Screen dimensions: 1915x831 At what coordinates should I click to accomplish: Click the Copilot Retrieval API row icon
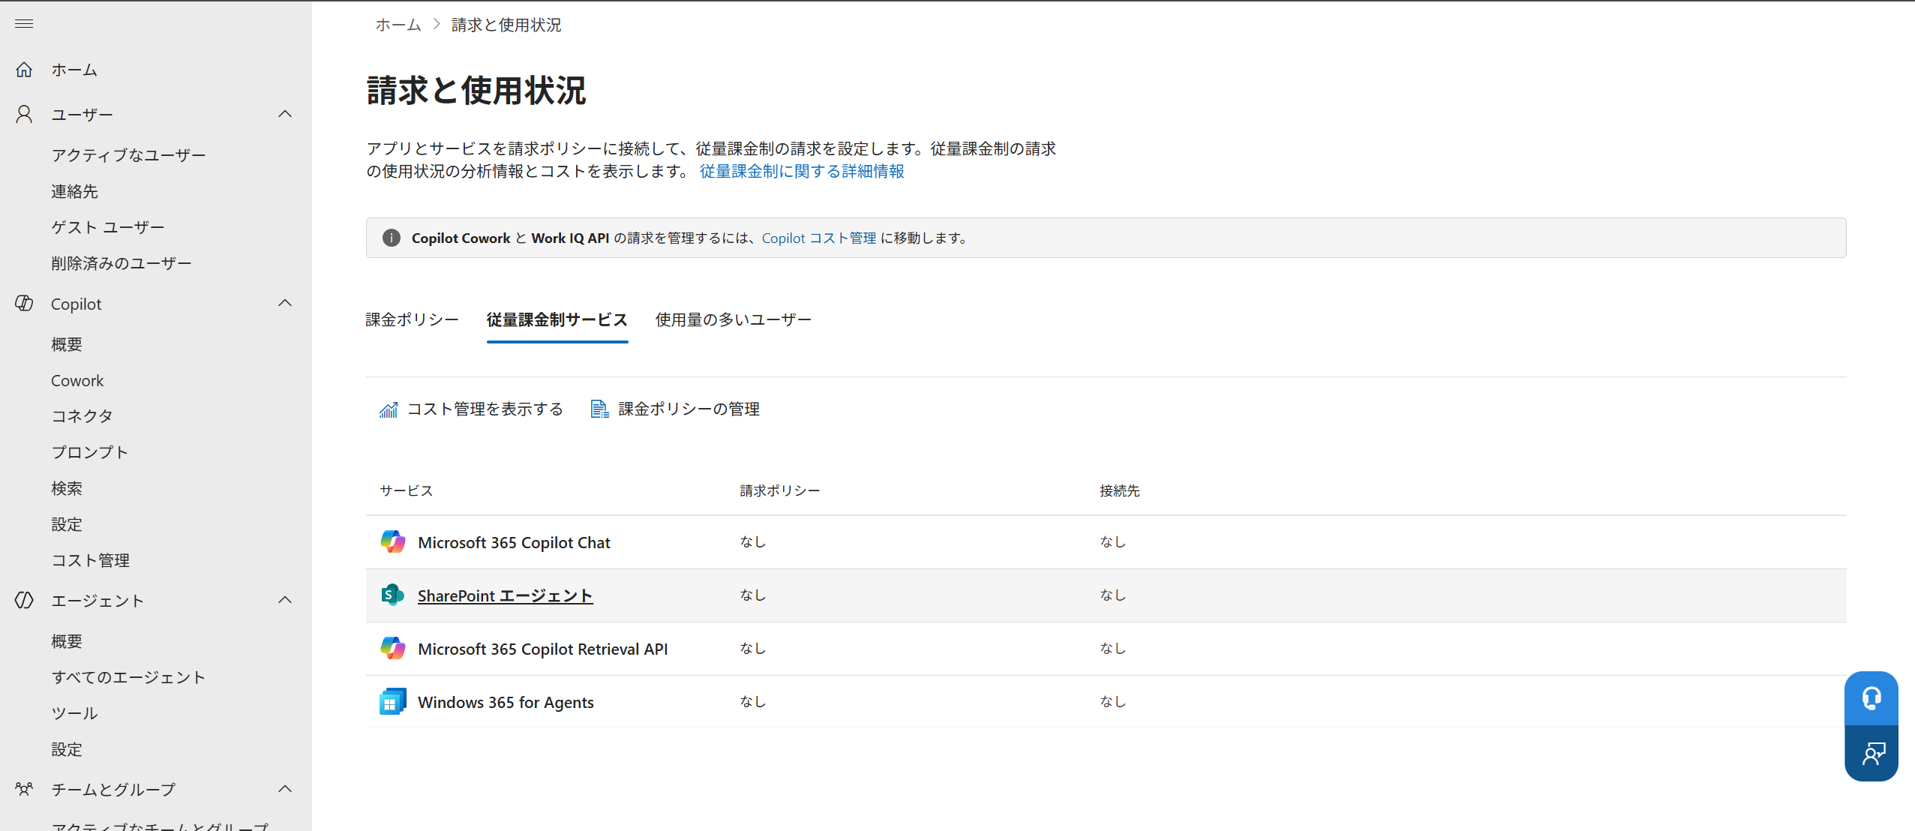click(x=393, y=648)
